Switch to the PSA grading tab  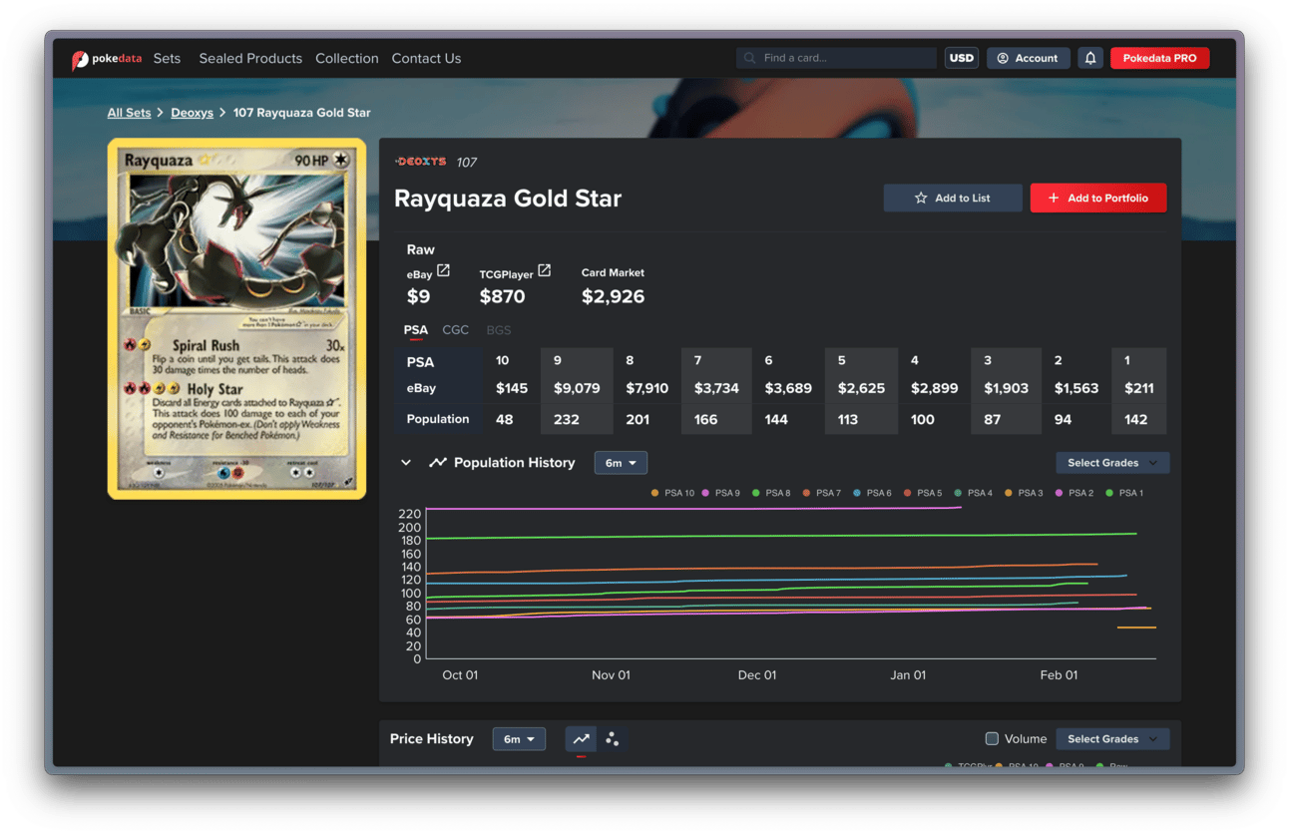tap(416, 330)
